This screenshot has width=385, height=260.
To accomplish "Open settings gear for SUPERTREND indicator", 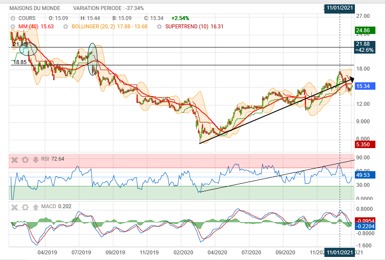I will coord(160,27).
